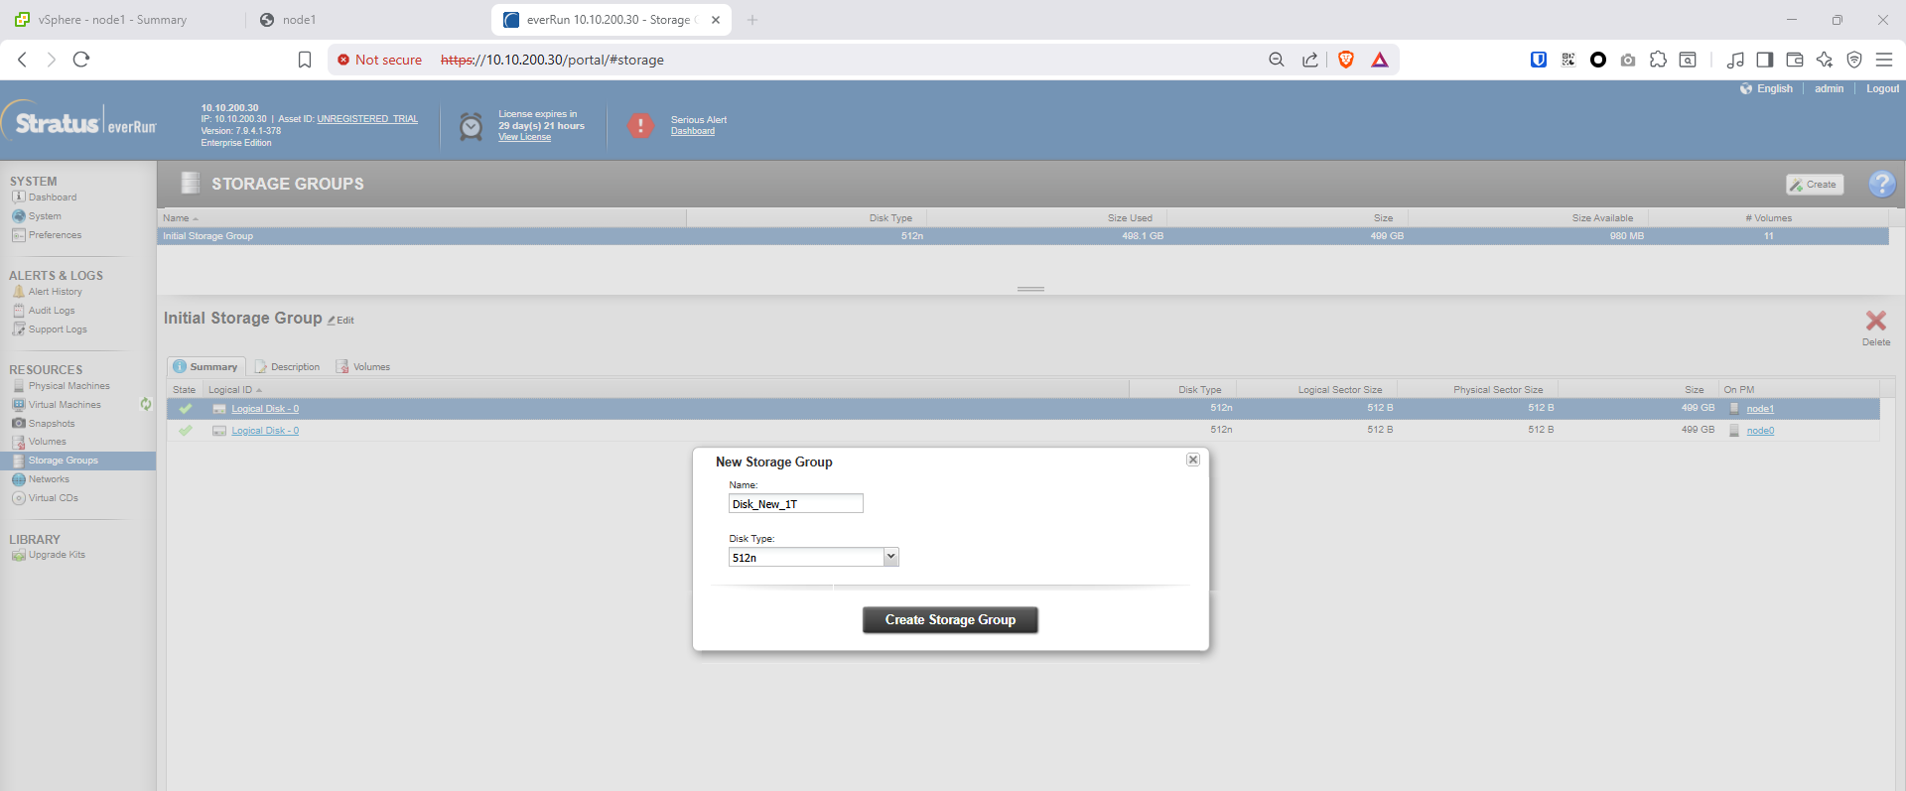Click the red Delete X icon
Viewport: 1906px width, 791px height.
click(x=1875, y=322)
